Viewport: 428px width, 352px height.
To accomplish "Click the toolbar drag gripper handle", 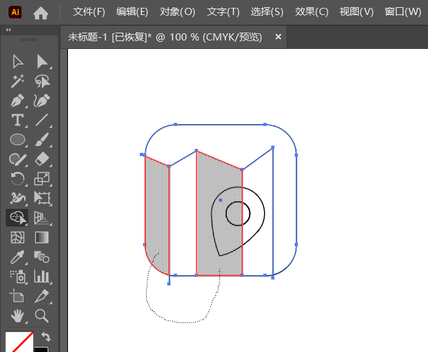I will pos(29,39).
